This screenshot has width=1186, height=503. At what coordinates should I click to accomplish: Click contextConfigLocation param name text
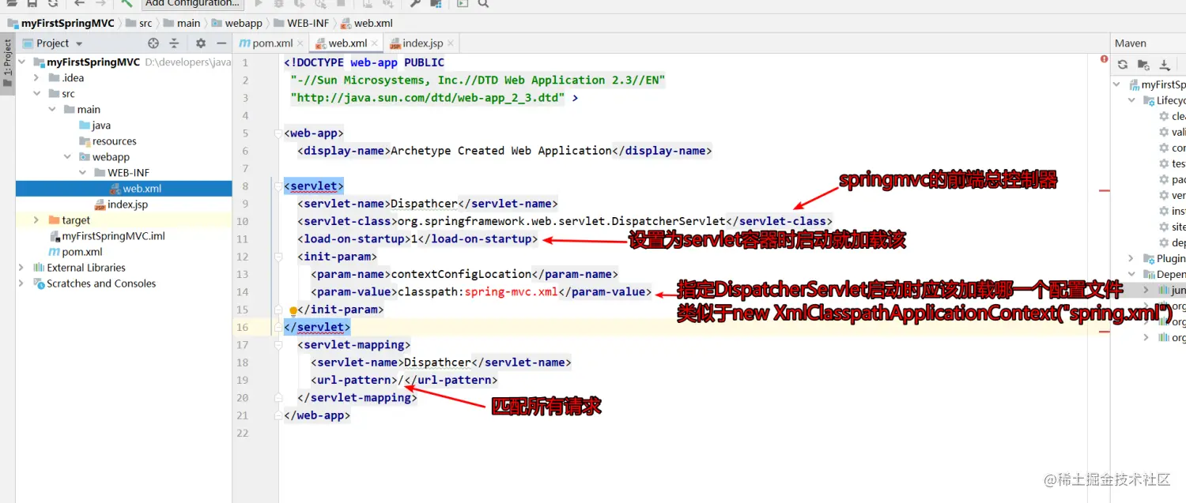click(x=461, y=274)
